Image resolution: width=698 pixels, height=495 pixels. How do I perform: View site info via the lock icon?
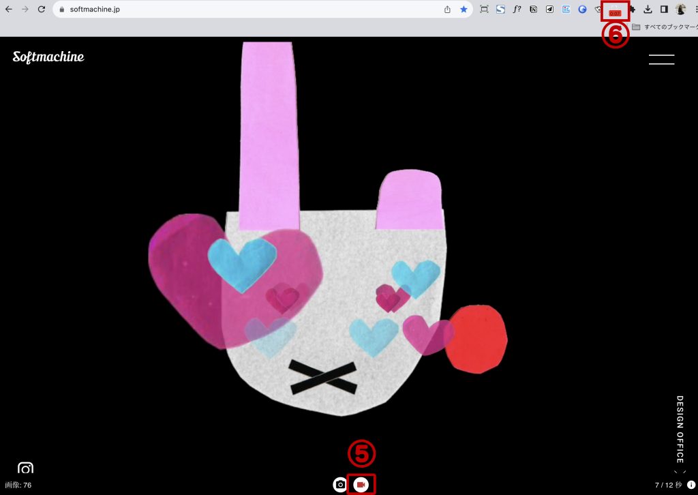[62, 10]
